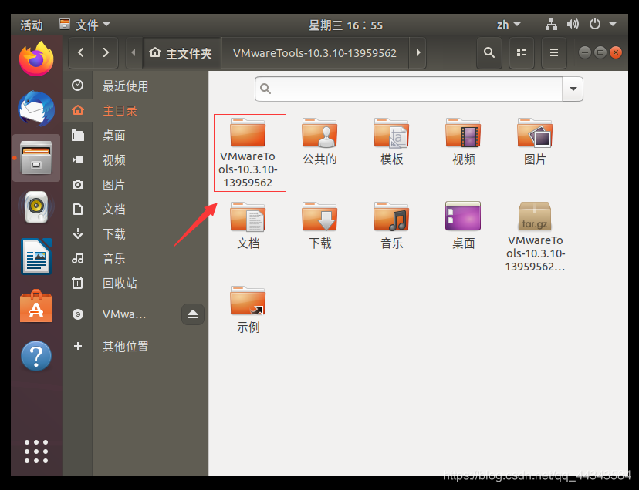Open 视频 in the sidebar
This screenshot has height=490, width=639.
tap(135, 160)
